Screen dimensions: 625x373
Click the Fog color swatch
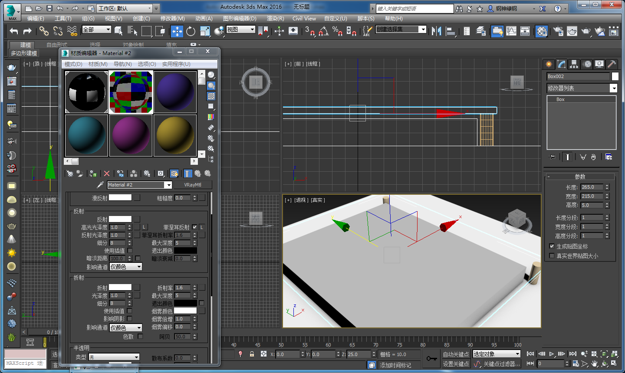point(185,311)
